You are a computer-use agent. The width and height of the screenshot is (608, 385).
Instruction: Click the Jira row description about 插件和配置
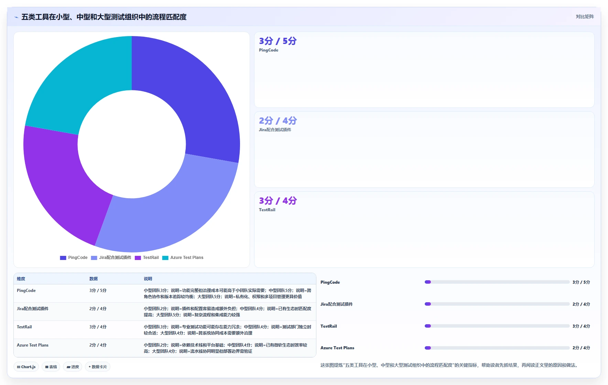(x=228, y=312)
